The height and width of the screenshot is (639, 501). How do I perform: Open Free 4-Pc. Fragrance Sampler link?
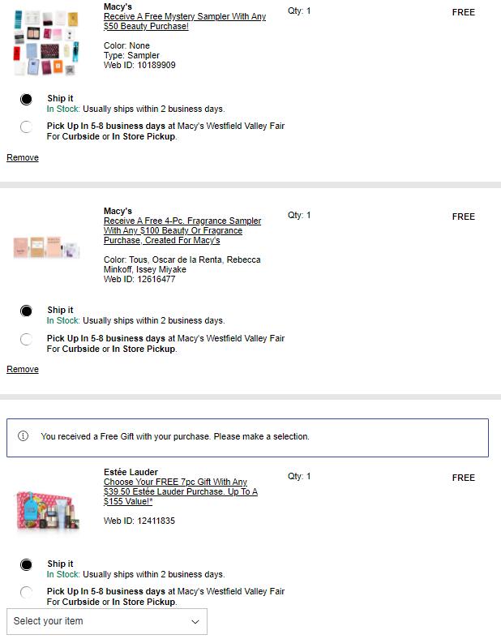182,230
